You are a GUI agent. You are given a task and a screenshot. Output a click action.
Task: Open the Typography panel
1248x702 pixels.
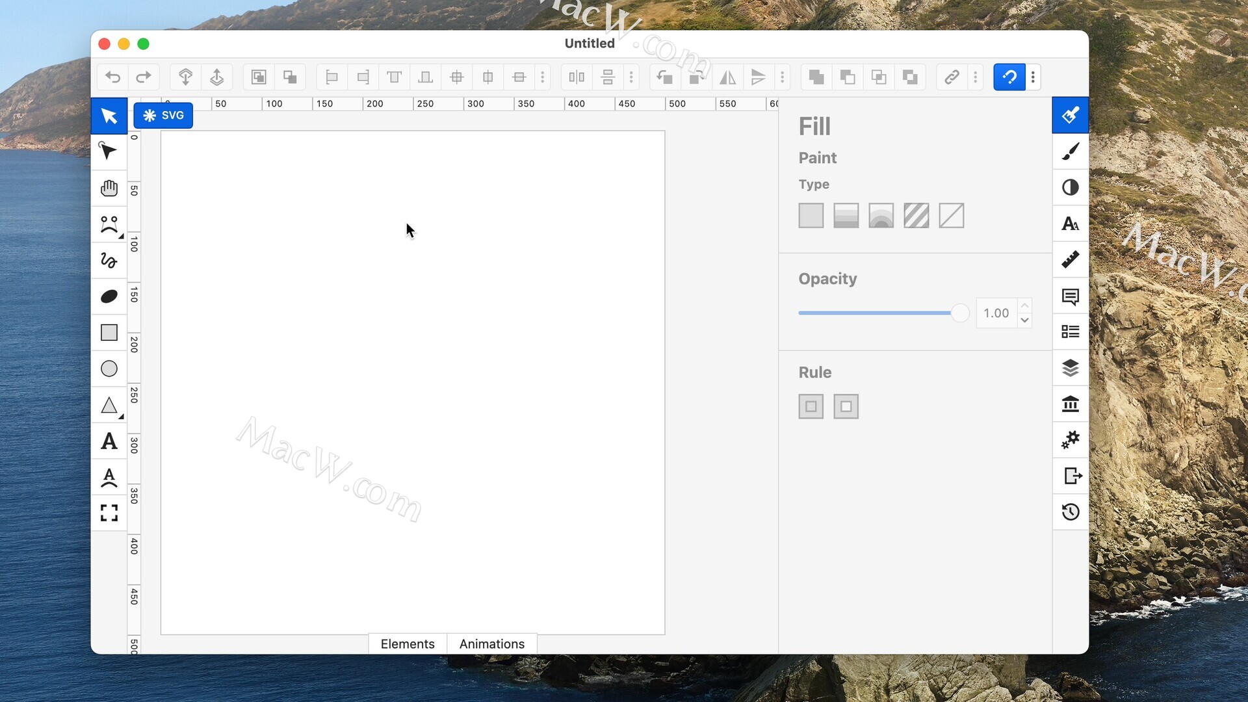(x=1071, y=224)
